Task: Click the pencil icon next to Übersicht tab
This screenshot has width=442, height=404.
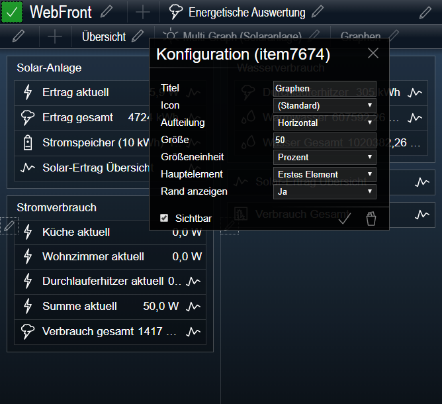Action: (x=138, y=36)
